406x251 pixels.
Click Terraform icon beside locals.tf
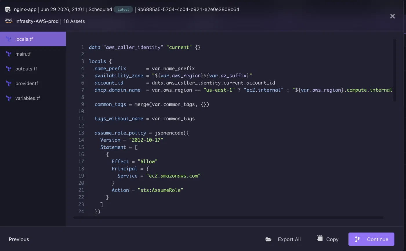click(x=9, y=39)
